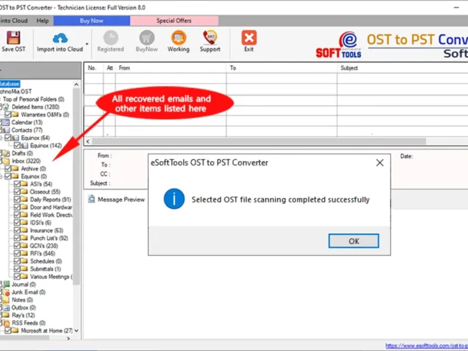
Task: Toggle the Microsoft at Home checkbox
Action: [x=8, y=331]
